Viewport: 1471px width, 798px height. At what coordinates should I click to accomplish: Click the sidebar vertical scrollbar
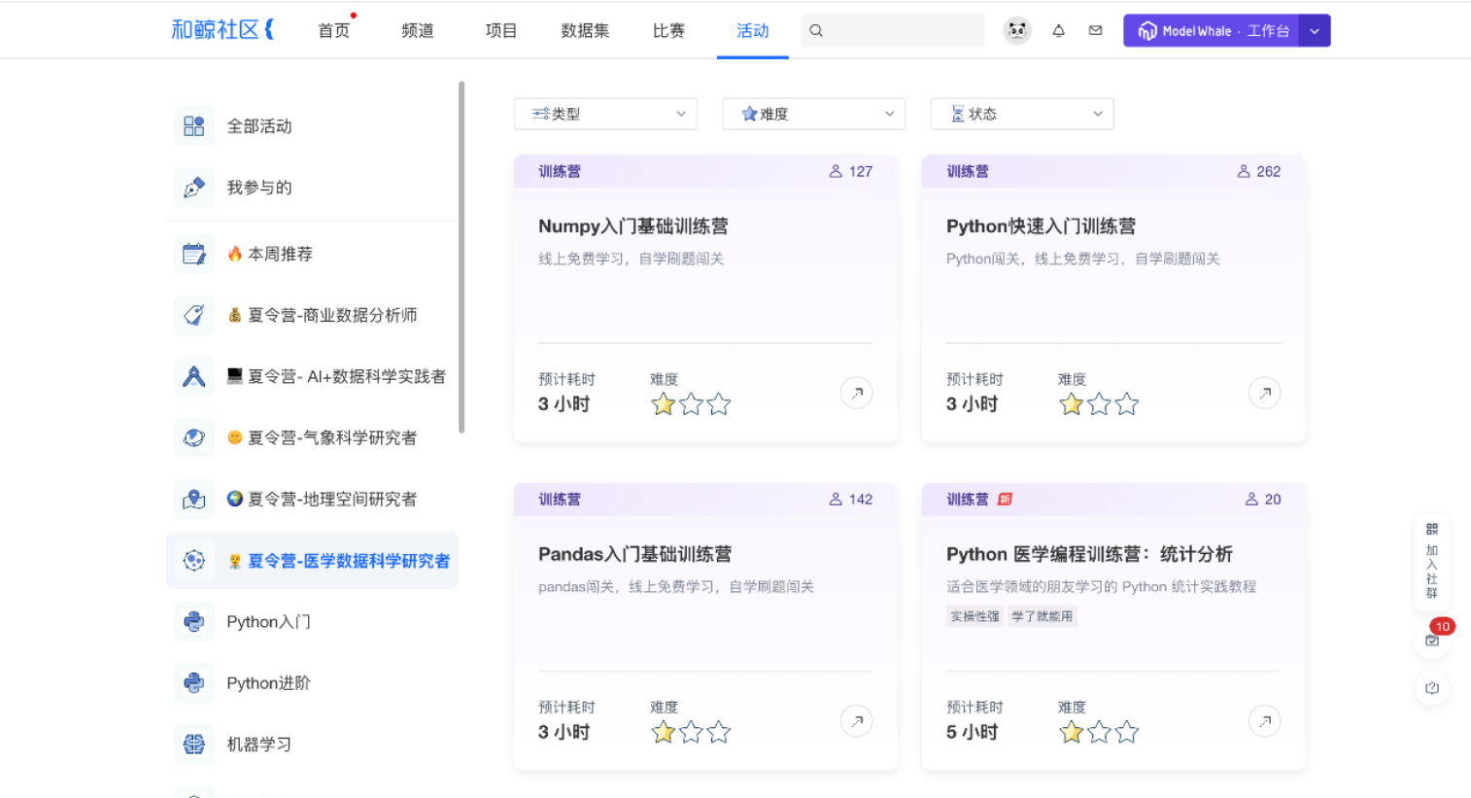462,258
